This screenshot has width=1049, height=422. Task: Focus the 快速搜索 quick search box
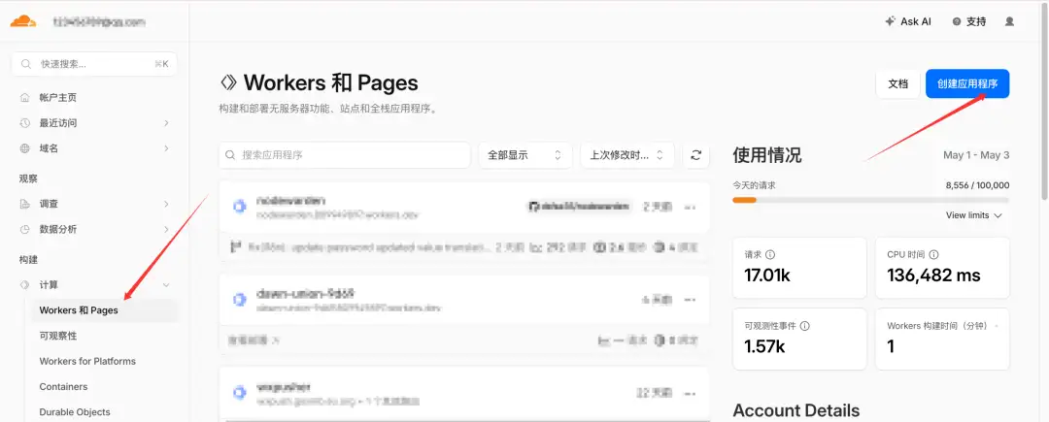point(94,64)
